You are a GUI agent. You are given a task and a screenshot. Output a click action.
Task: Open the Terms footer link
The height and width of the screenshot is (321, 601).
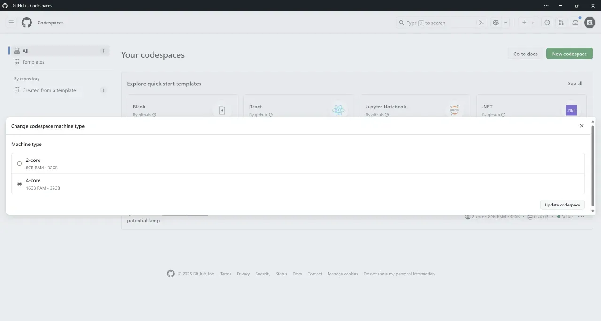tap(225, 274)
